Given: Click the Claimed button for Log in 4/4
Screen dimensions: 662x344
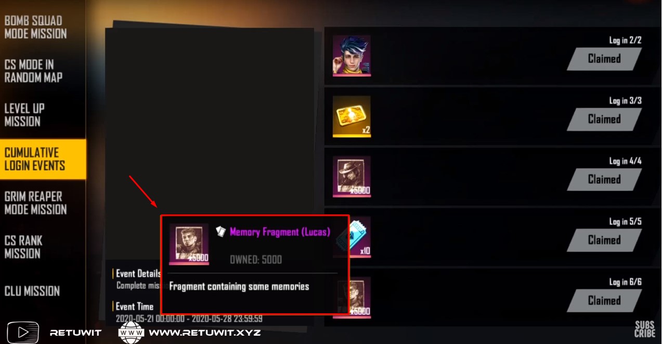Looking at the screenshot, I should tap(604, 180).
